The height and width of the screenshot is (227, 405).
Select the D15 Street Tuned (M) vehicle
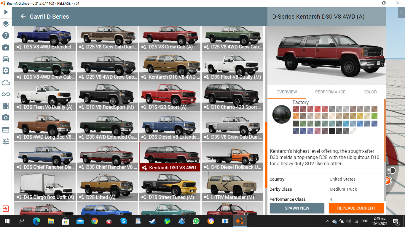170,187
